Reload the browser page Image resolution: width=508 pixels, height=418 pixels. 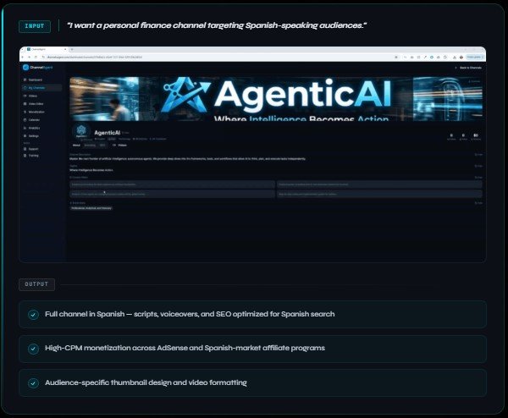[x=36, y=57]
